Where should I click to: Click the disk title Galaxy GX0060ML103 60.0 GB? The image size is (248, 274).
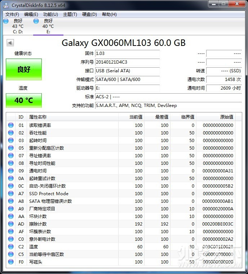124,43
